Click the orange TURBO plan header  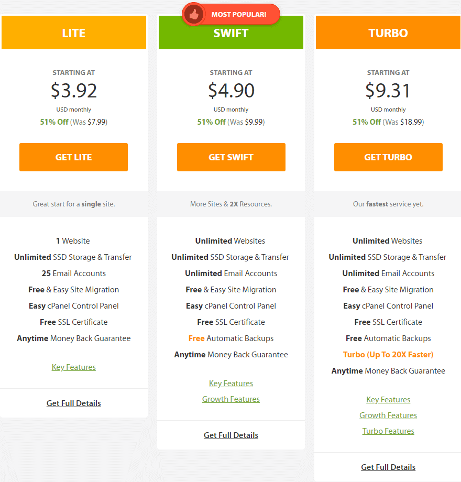(x=388, y=32)
